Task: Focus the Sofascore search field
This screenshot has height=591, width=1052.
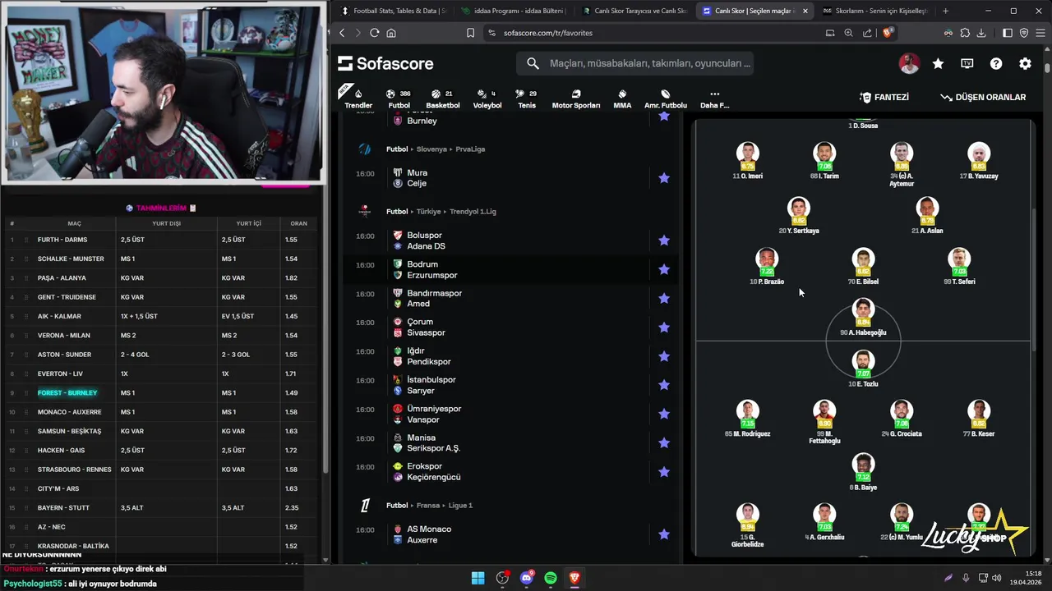Action: pyautogui.click(x=635, y=63)
